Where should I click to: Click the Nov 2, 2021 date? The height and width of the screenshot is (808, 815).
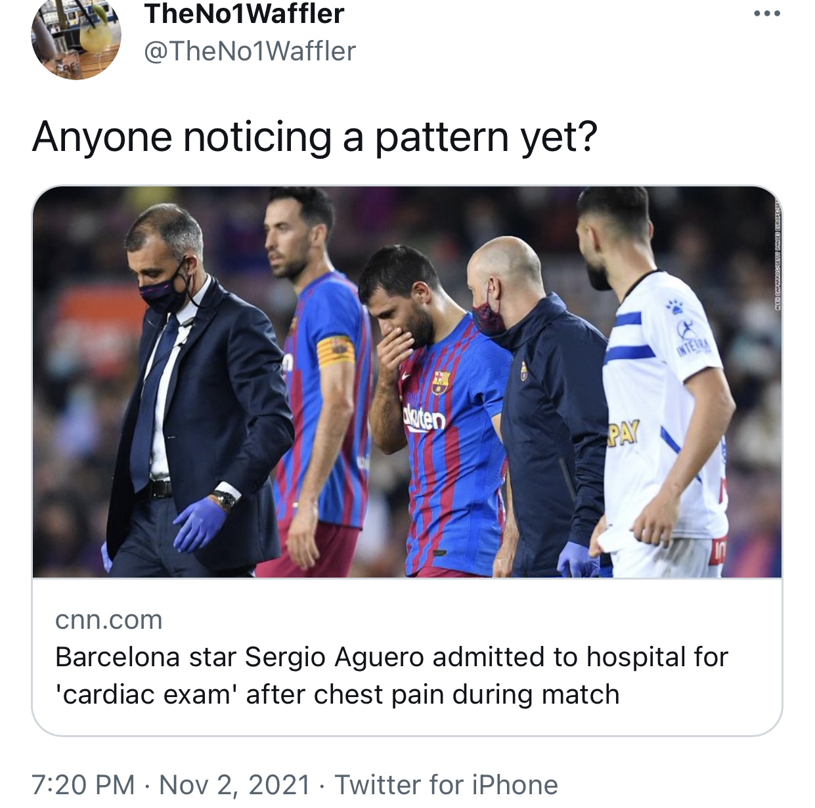234,784
